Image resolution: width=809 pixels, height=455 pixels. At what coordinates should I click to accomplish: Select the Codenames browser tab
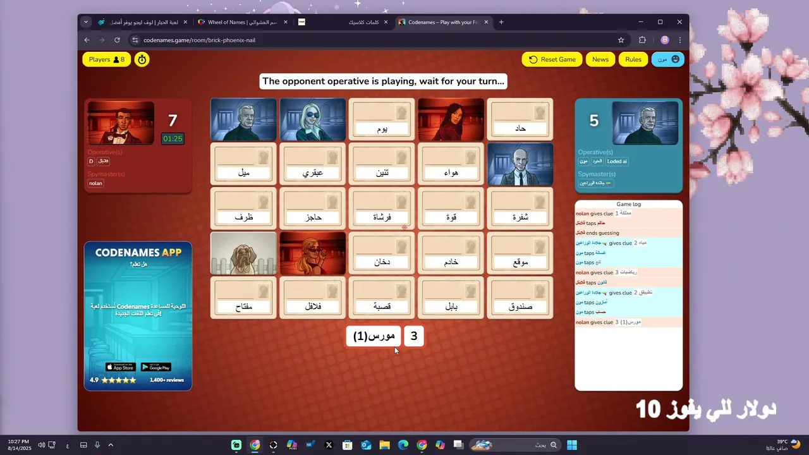442,22
